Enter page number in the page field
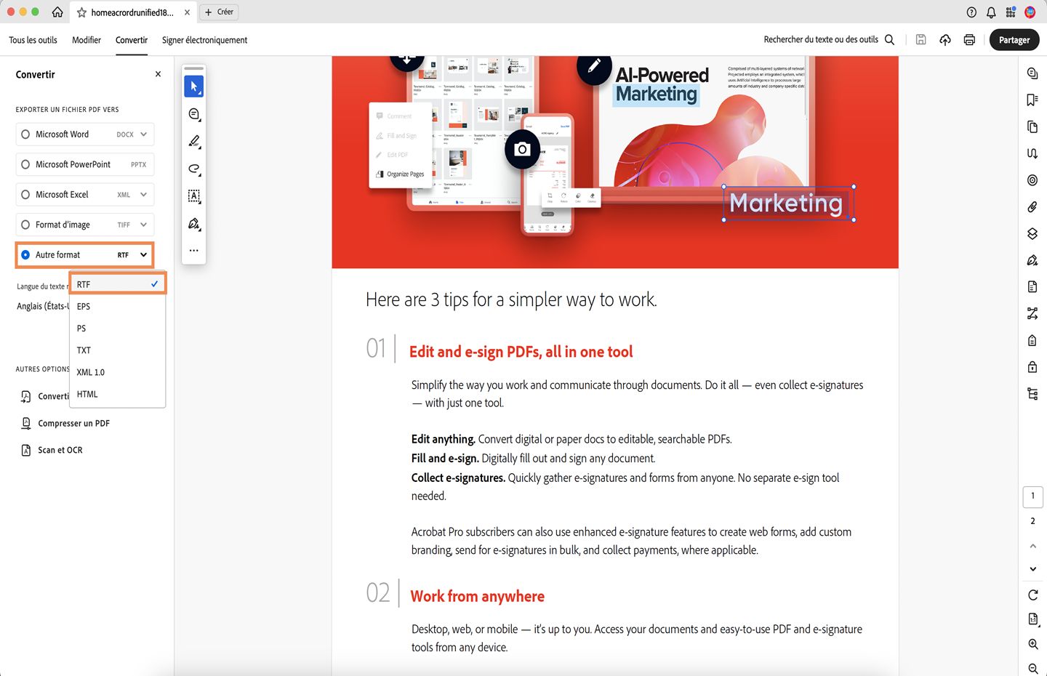 (1032, 496)
